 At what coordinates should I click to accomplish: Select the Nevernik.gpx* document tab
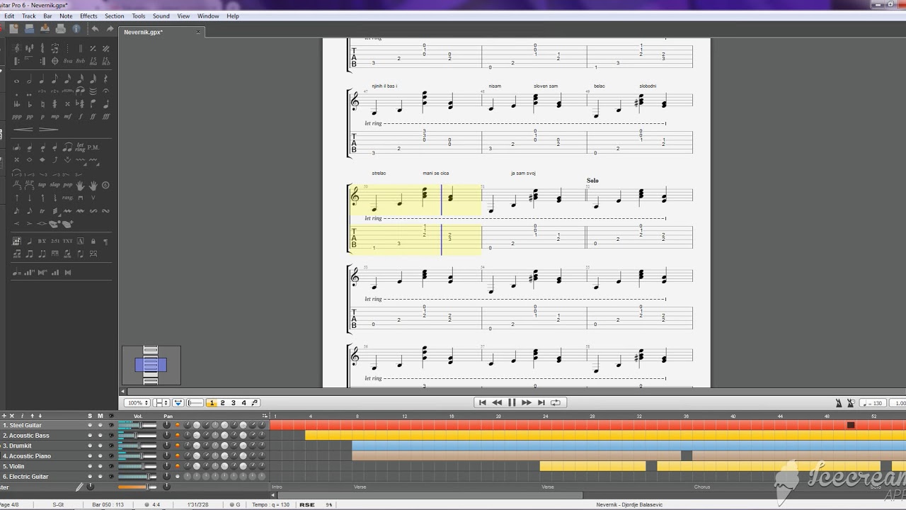tap(144, 32)
